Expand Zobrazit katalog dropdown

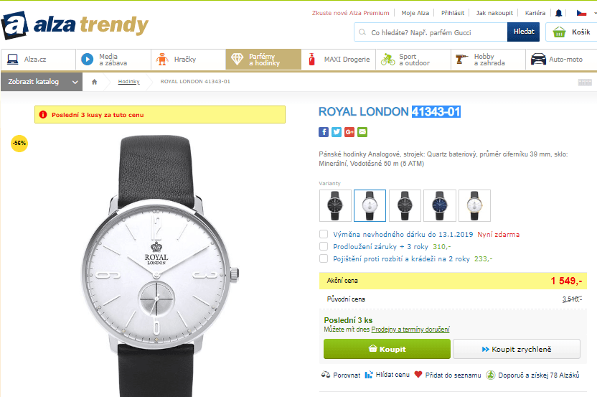pyautogui.click(x=42, y=82)
